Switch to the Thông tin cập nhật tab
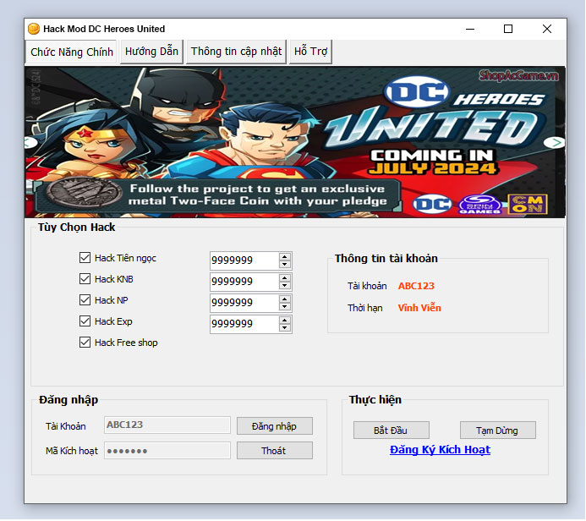The image size is (586, 521). point(236,52)
